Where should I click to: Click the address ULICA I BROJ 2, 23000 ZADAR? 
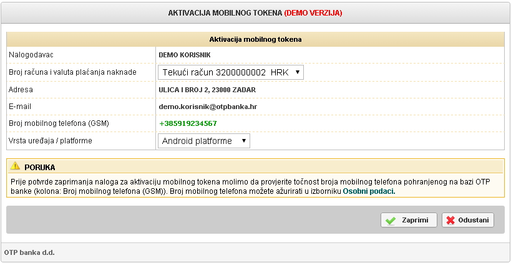[207, 90]
